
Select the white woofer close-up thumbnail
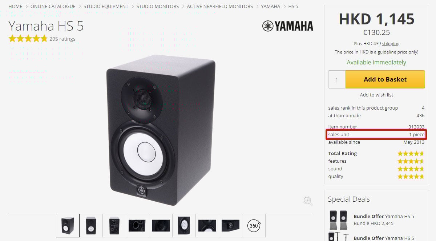pos(184,226)
